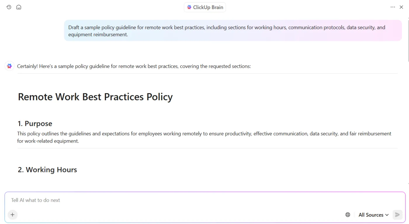This screenshot has height=224, width=409.
Task: Click the '2. Working Hours' heading
Action: coord(47,170)
